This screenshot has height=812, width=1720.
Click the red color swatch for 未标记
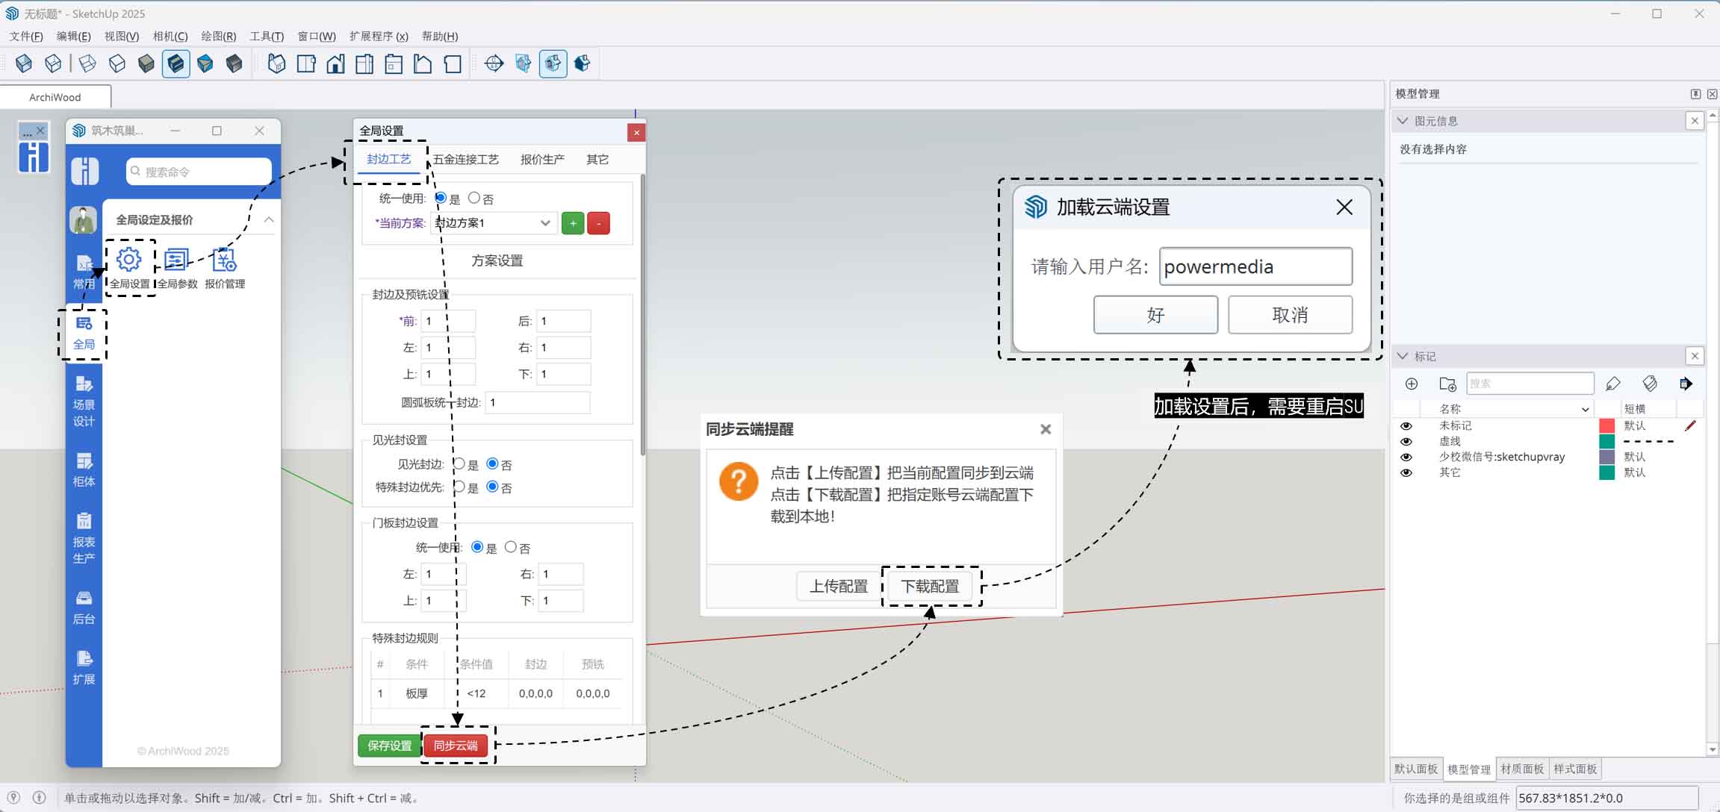pyautogui.click(x=1606, y=425)
